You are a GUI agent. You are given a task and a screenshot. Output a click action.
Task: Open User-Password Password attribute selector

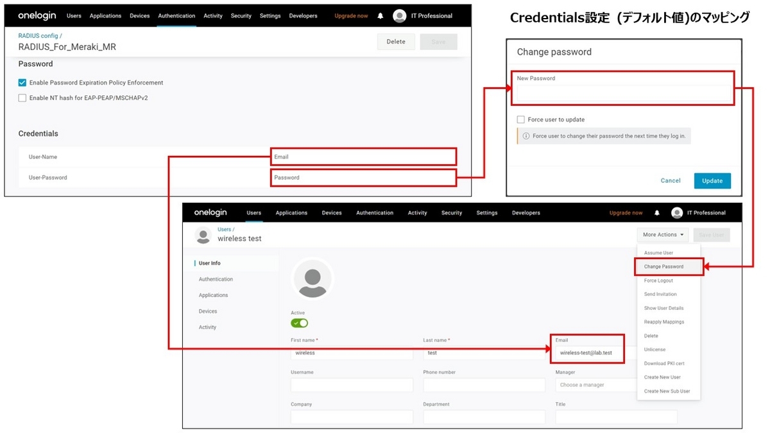coord(363,178)
